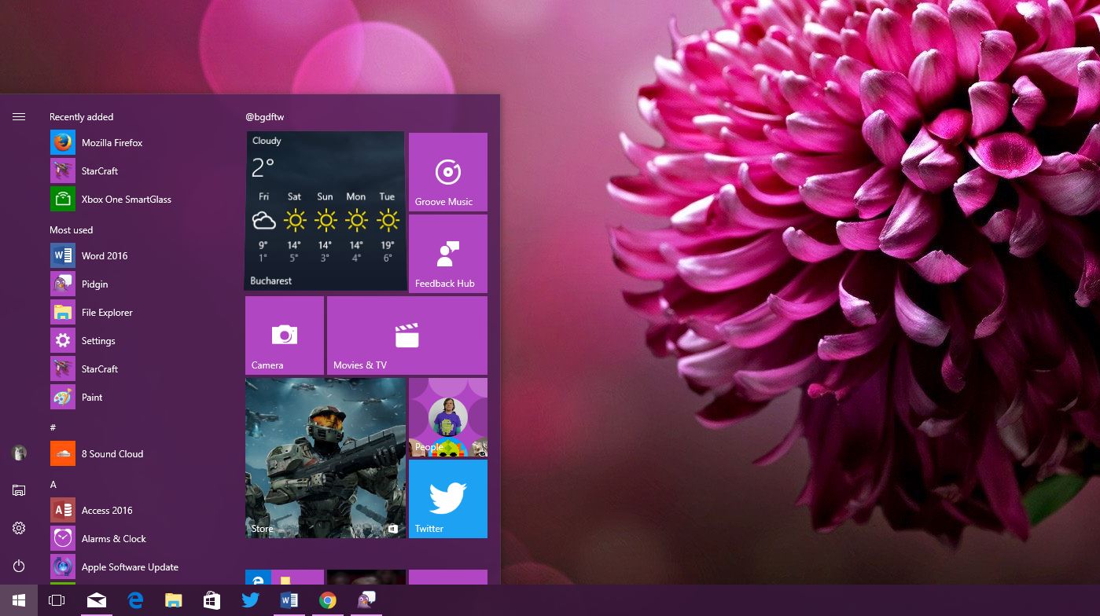The height and width of the screenshot is (616, 1100).
Task: Launch Microsoft Edge from taskbar
Action: [135, 600]
